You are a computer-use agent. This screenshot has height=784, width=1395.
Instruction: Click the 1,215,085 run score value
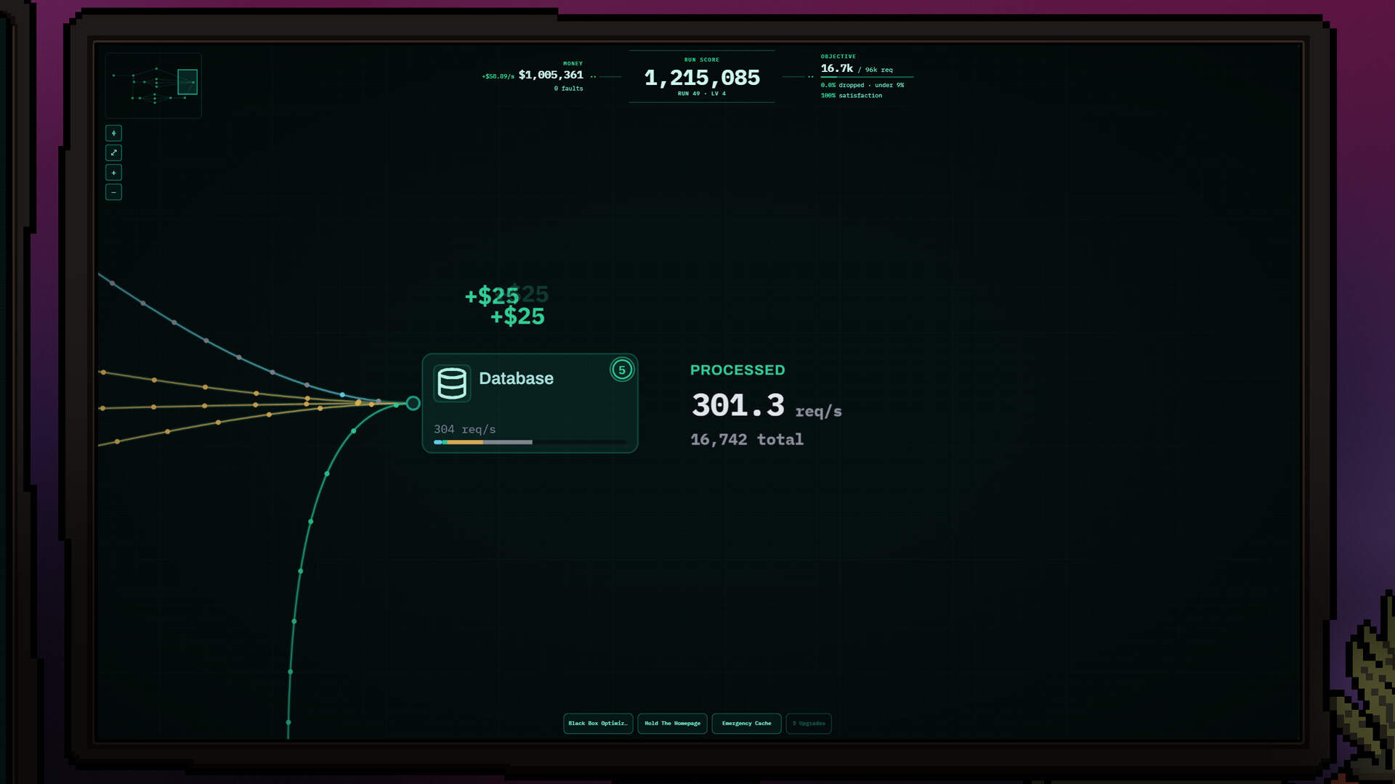702,78
